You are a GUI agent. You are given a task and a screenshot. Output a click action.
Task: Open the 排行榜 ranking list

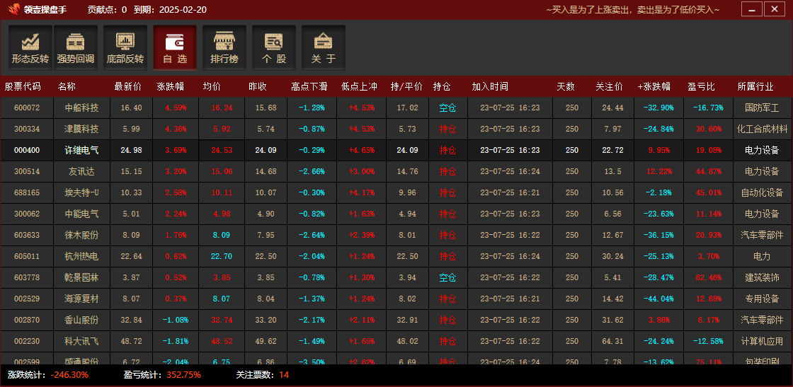click(224, 48)
